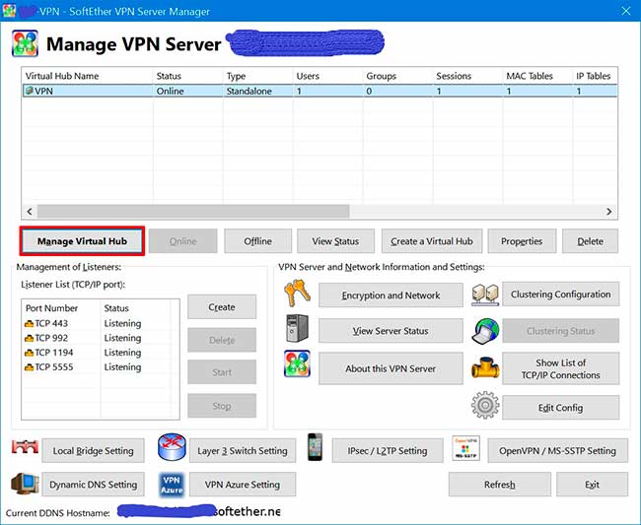Viewport: 641px width, 525px height.
Task: Click the TCP 992 listener icon
Action: pos(29,339)
